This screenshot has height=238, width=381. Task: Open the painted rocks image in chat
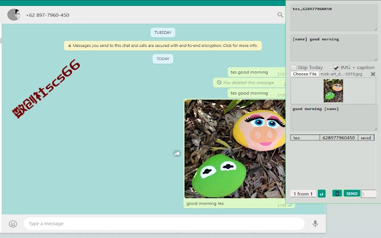pos(235,149)
